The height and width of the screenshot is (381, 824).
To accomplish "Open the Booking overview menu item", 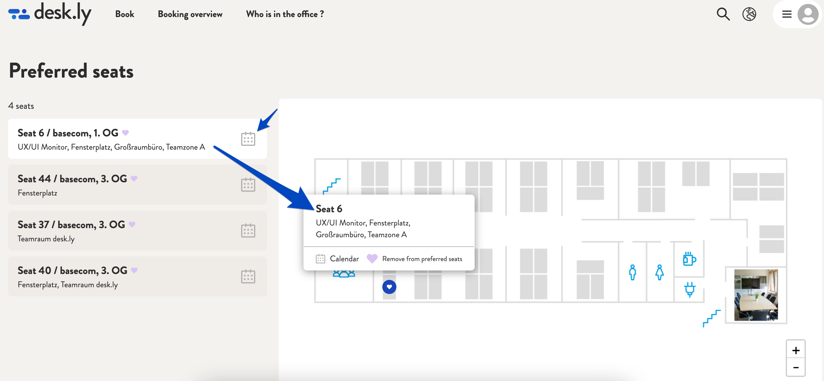I will point(190,14).
